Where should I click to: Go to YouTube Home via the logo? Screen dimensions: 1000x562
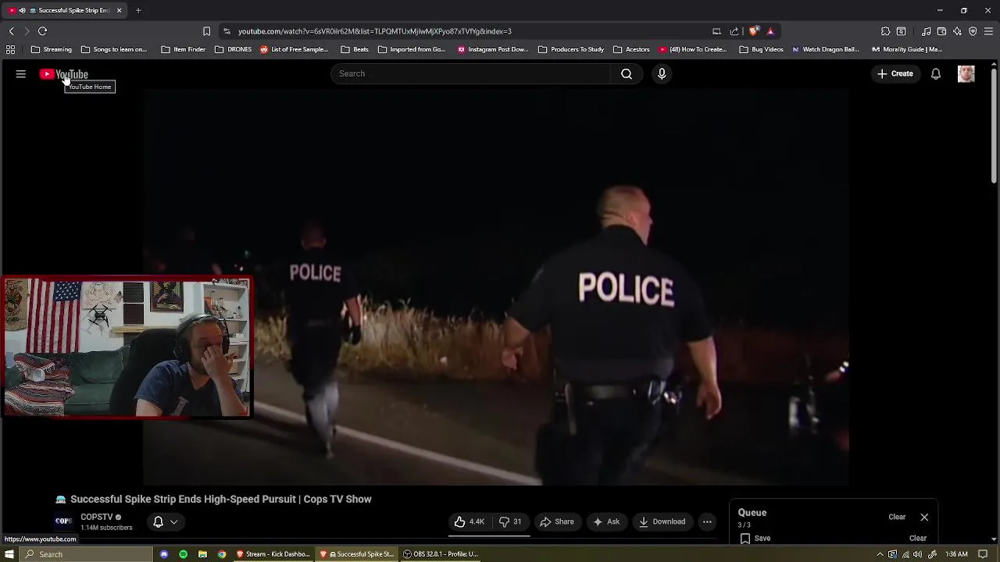[x=64, y=74]
